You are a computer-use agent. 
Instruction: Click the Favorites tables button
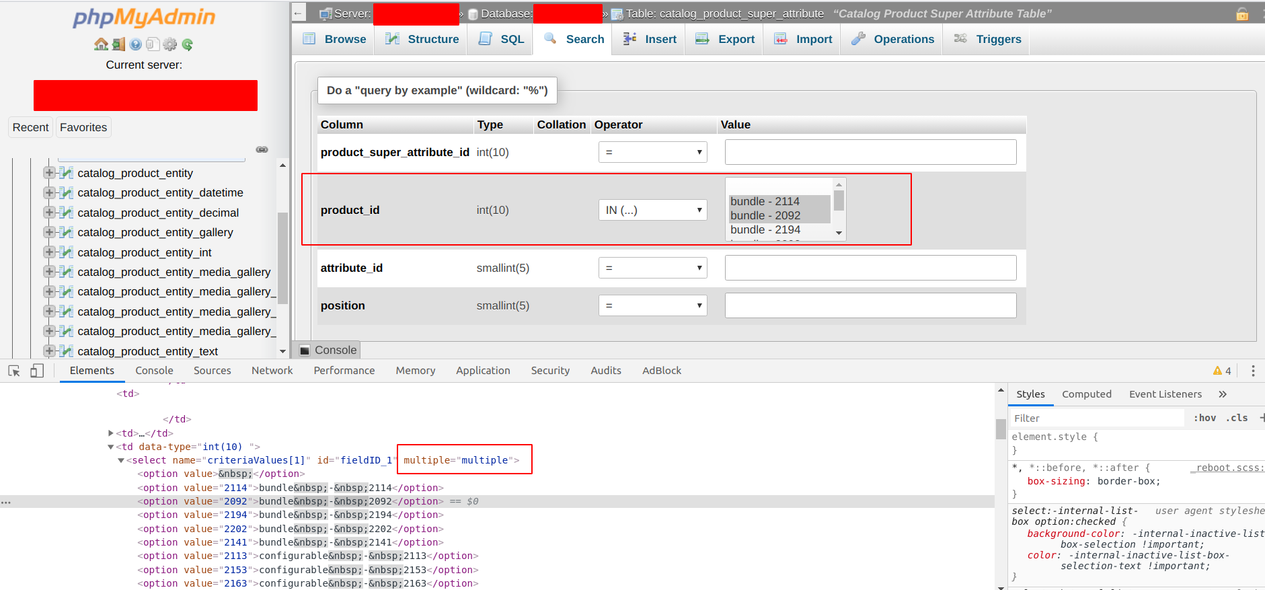(83, 127)
